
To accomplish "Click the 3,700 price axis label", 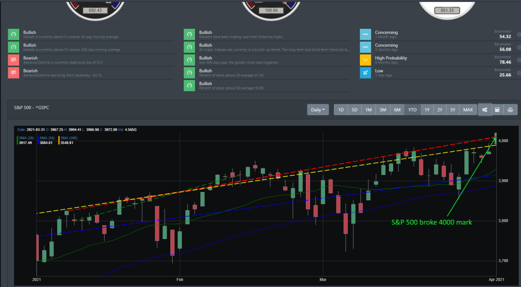I will pyautogui.click(x=503, y=261).
